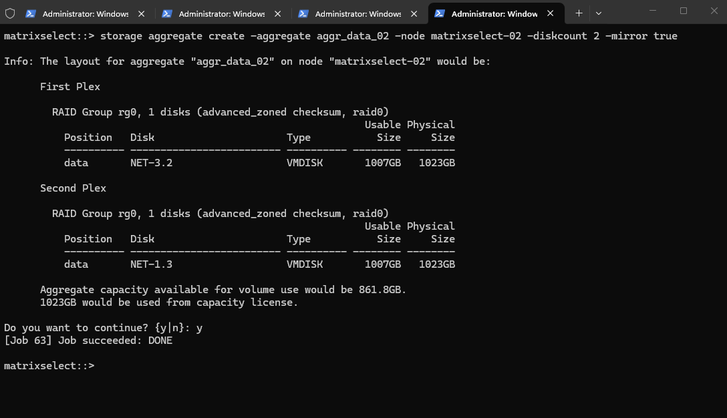Click the PowerShell icon on the first tab
This screenshot has height=418, width=727.
click(x=31, y=13)
